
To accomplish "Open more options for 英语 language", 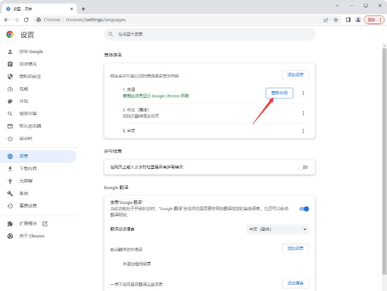I will [x=303, y=93].
